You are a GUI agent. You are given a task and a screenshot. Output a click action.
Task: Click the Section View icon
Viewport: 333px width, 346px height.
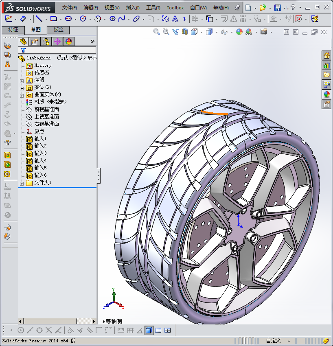(185, 32)
